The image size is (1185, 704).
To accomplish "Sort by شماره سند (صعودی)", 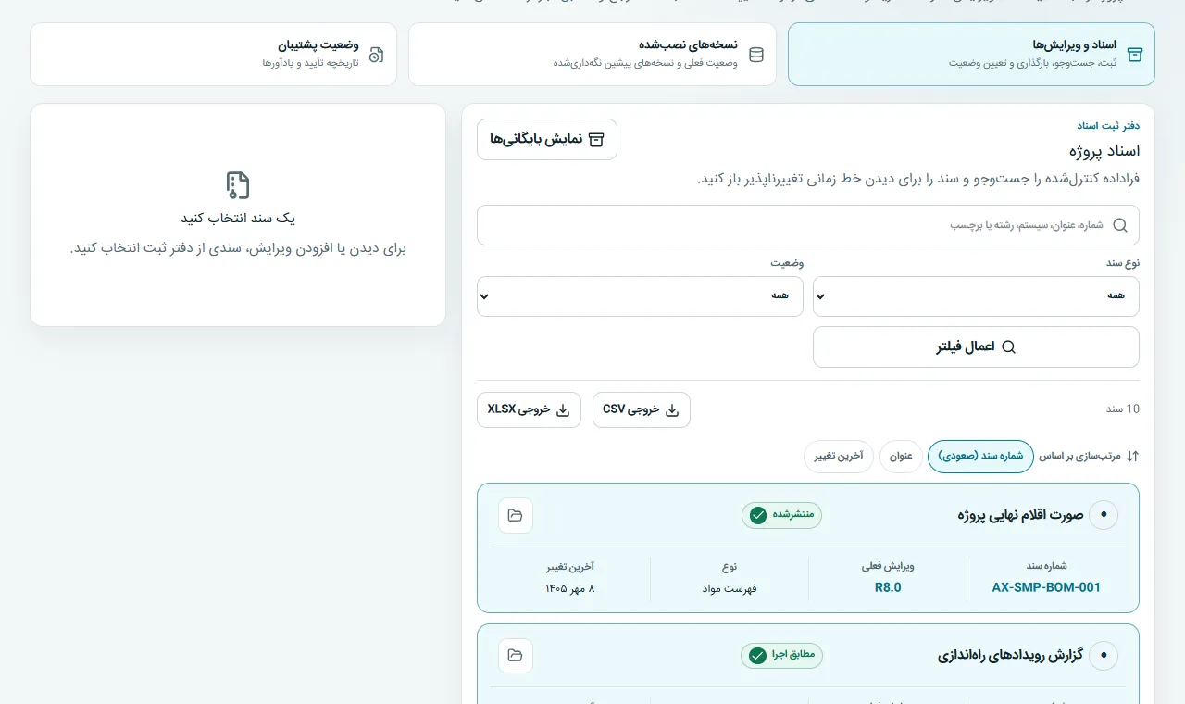I will (x=980, y=456).
